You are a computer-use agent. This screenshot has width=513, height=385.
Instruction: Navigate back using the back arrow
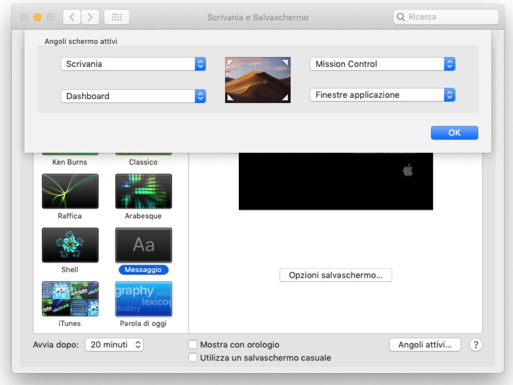click(71, 17)
